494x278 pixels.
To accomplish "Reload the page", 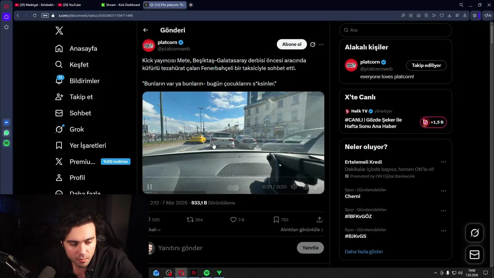I will (35, 15).
